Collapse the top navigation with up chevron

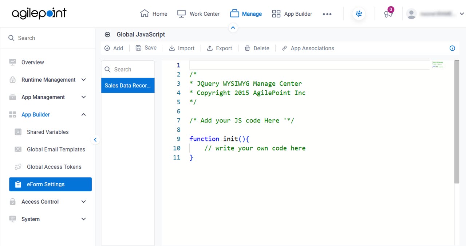coord(233,28)
